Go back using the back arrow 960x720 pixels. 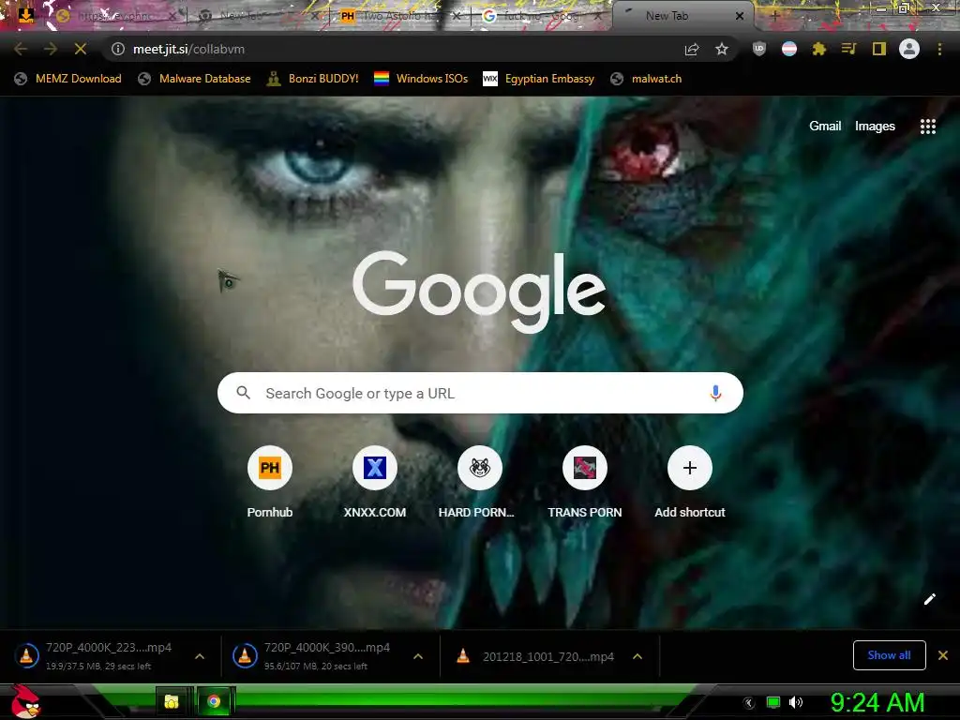[21, 49]
